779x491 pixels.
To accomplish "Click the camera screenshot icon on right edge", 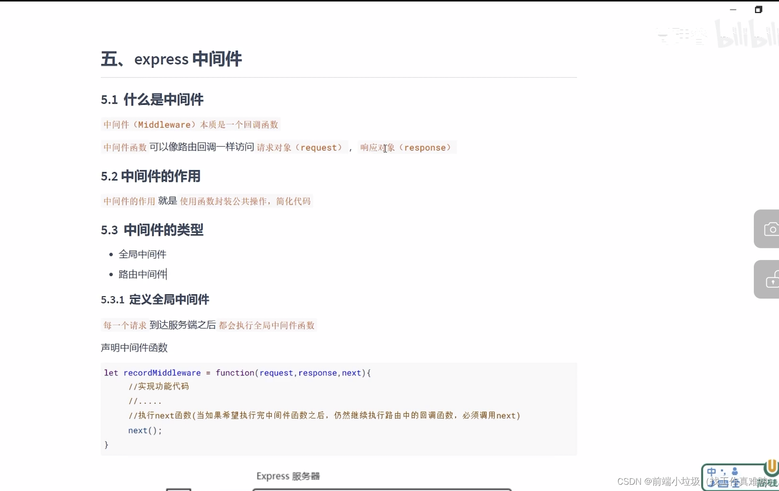I will tap(771, 229).
